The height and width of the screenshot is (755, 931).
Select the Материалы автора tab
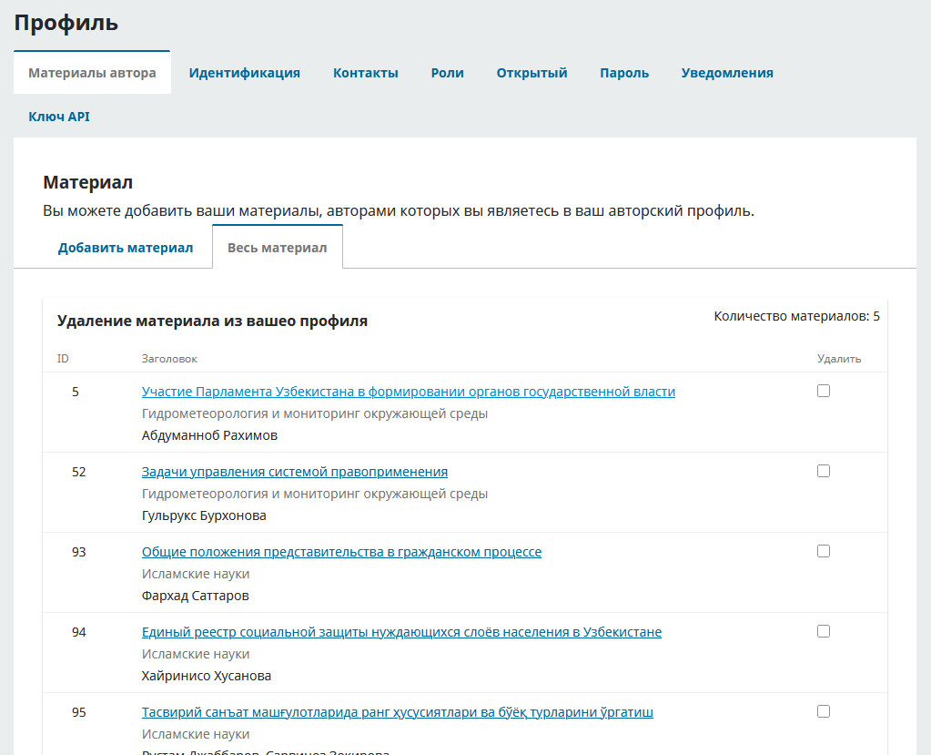coord(92,73)
